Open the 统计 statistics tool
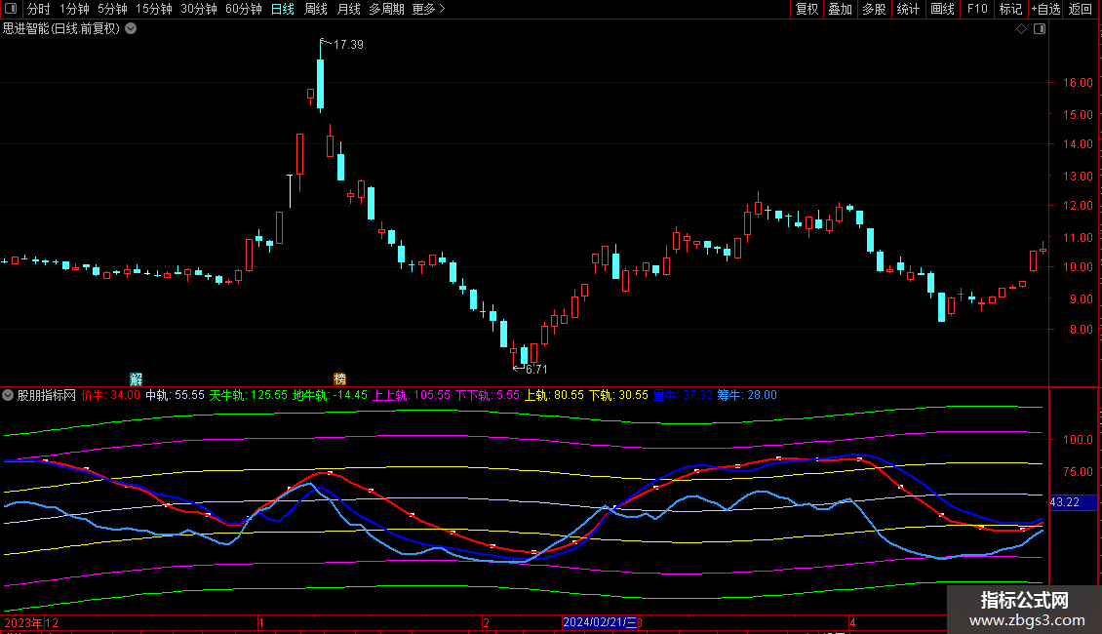Screen dimensions: 1102x634 point(908,10)
